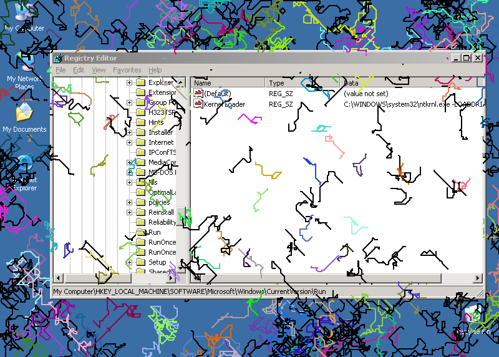499x357 pixels.
Task: Expand the policies registry key
Action: coord(129,202)
